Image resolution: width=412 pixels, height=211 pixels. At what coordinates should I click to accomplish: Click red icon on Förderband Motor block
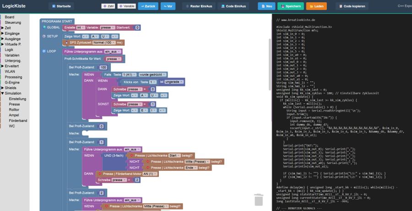100,174
